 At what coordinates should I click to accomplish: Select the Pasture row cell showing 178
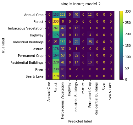coord(56,49)
